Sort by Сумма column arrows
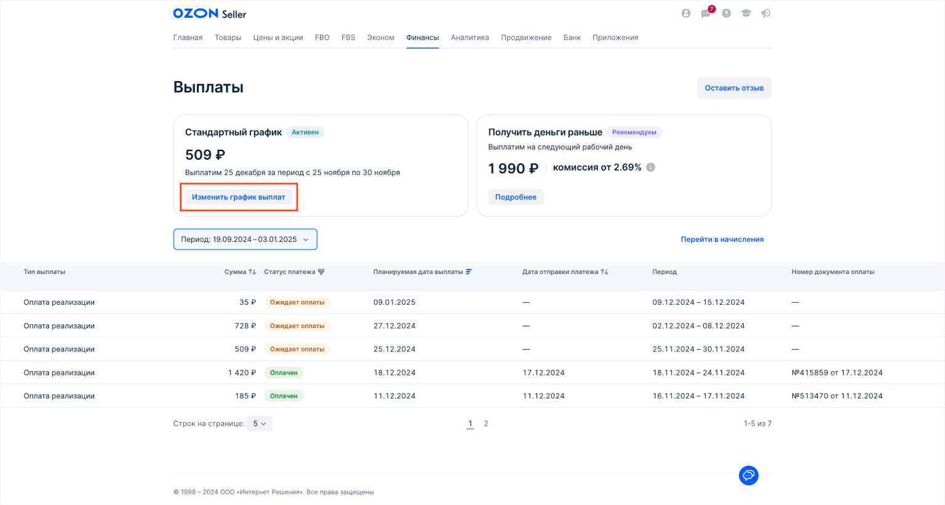Image resolution: width=945 pixels, height=505 pixels. [x=252, y=272]
